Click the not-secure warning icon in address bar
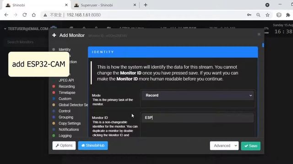Screen dimensions: 293x164 (45, 15)
